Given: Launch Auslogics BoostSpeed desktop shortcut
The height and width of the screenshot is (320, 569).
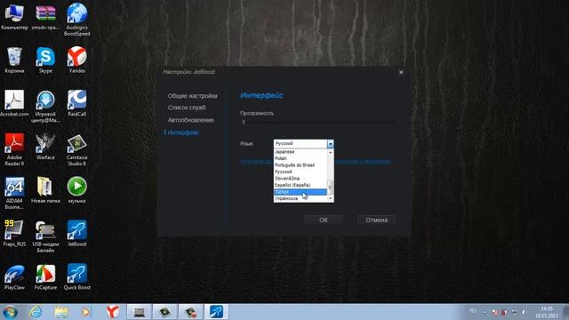Looking at the screenshot, I should (x=77, y=19).
